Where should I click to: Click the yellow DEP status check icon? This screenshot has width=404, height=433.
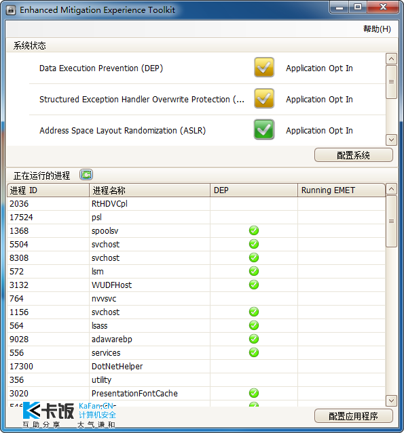264,67
